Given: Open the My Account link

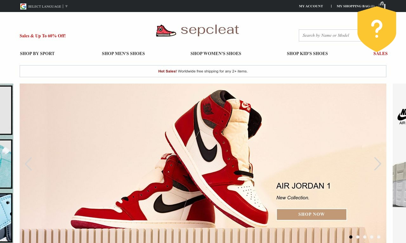Looking at the screenshot, I should 311,6.
